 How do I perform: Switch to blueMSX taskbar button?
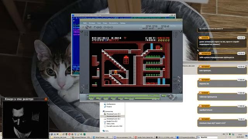coord(207,137)
